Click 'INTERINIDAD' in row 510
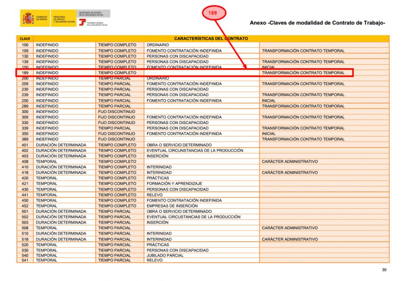 click(159, 233)
